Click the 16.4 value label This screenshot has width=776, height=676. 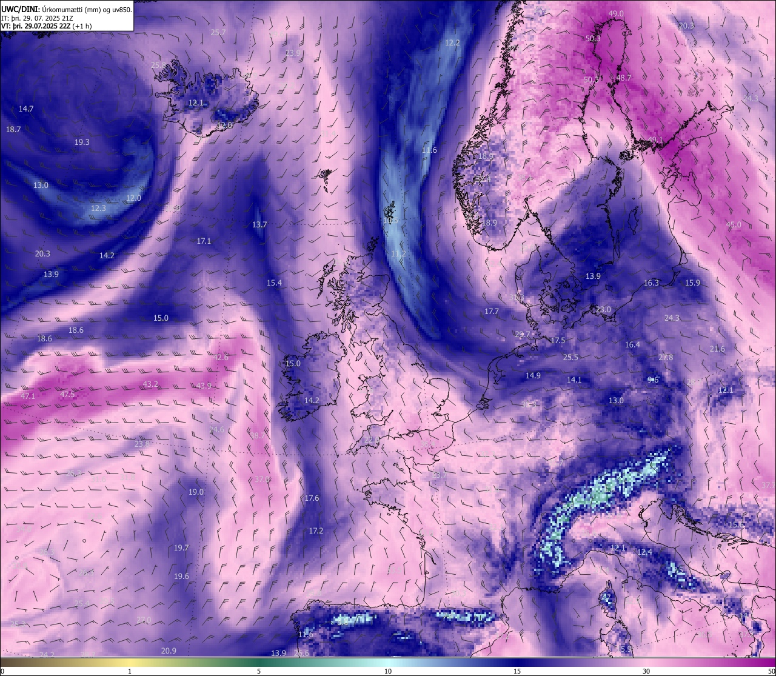(x=632, y=345)
